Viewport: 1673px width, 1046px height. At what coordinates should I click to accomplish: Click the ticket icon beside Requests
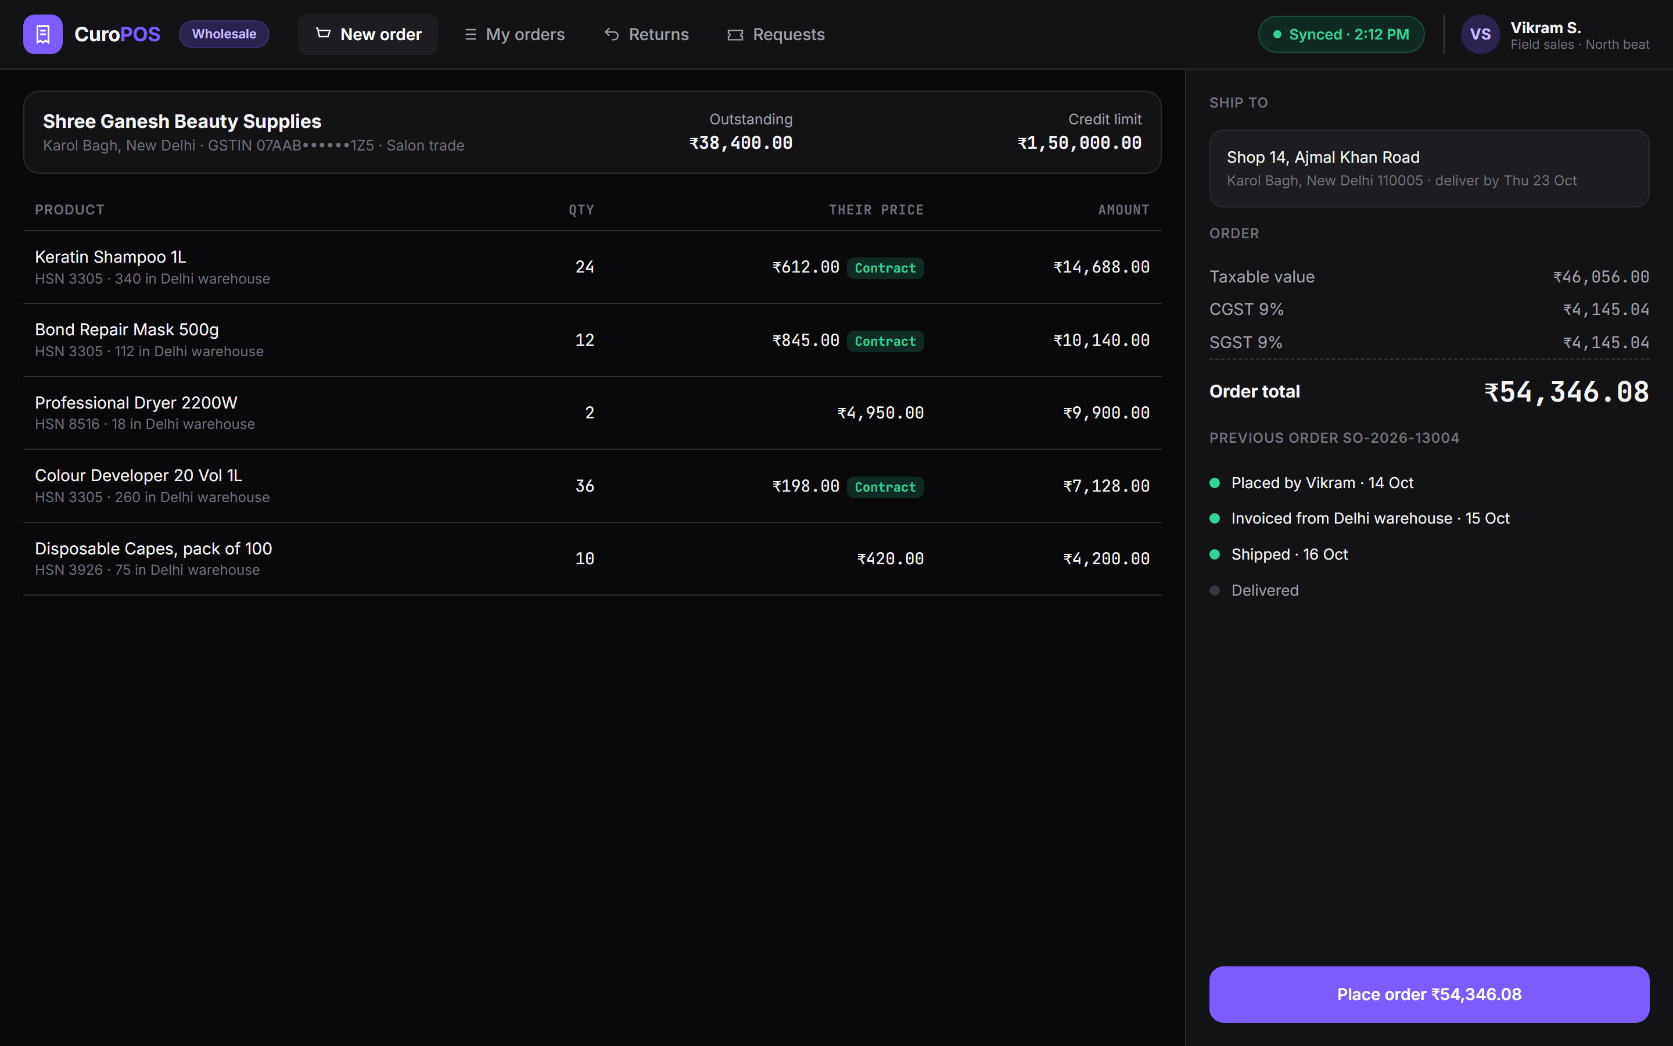pyautogui.click(x=735, y=35)
